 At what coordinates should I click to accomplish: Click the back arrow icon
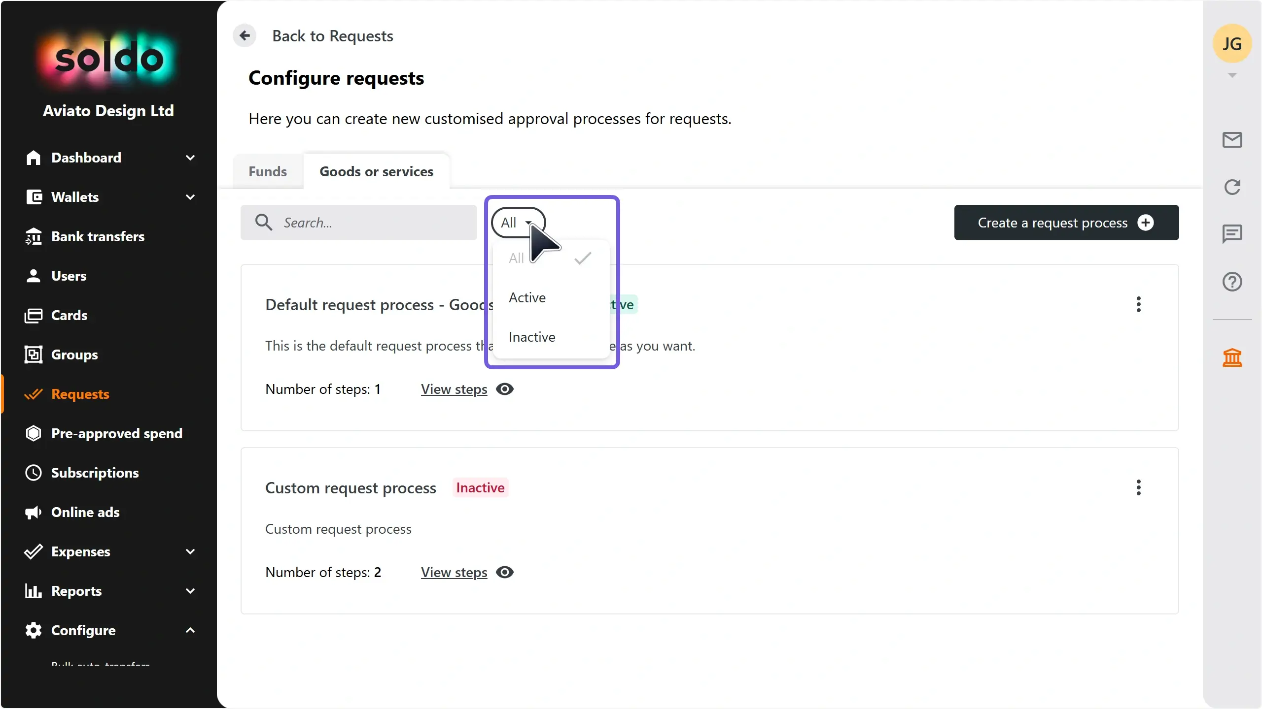pyautogui.click(x=245, y=35)
